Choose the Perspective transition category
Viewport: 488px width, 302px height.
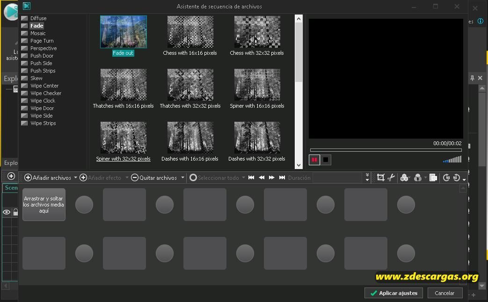(x=44, y=48)
